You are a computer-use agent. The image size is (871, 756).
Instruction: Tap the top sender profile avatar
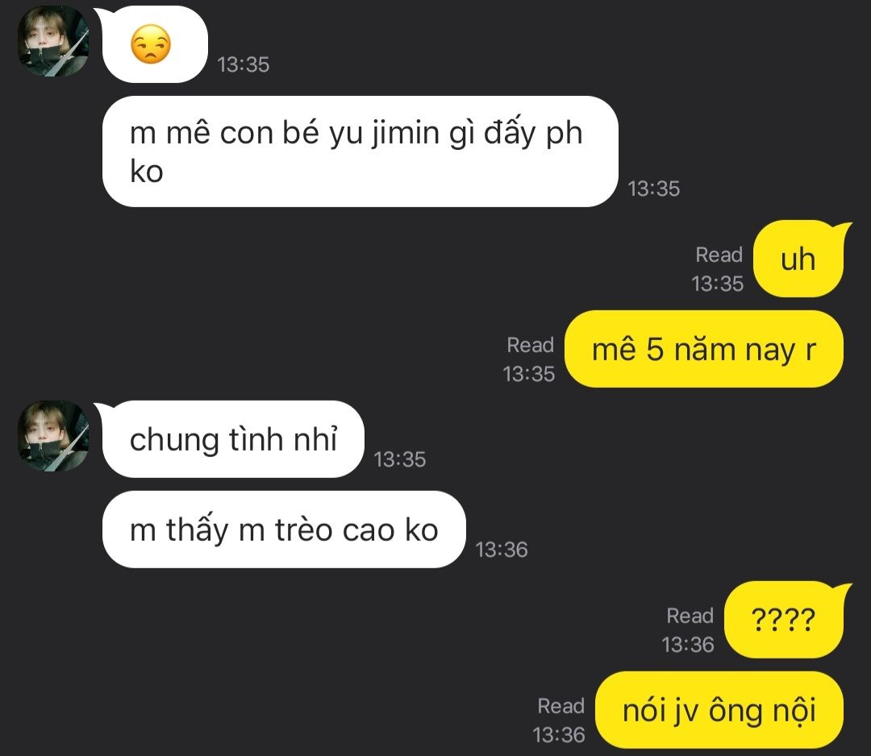click(x=53, y=41)
